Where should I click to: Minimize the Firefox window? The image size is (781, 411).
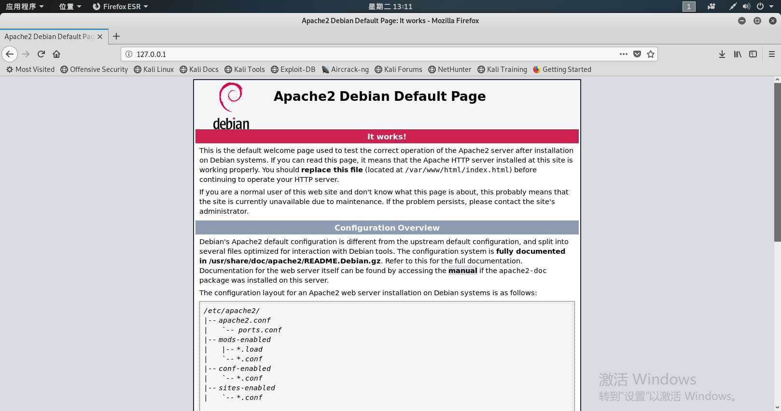(x=742, y=21)
